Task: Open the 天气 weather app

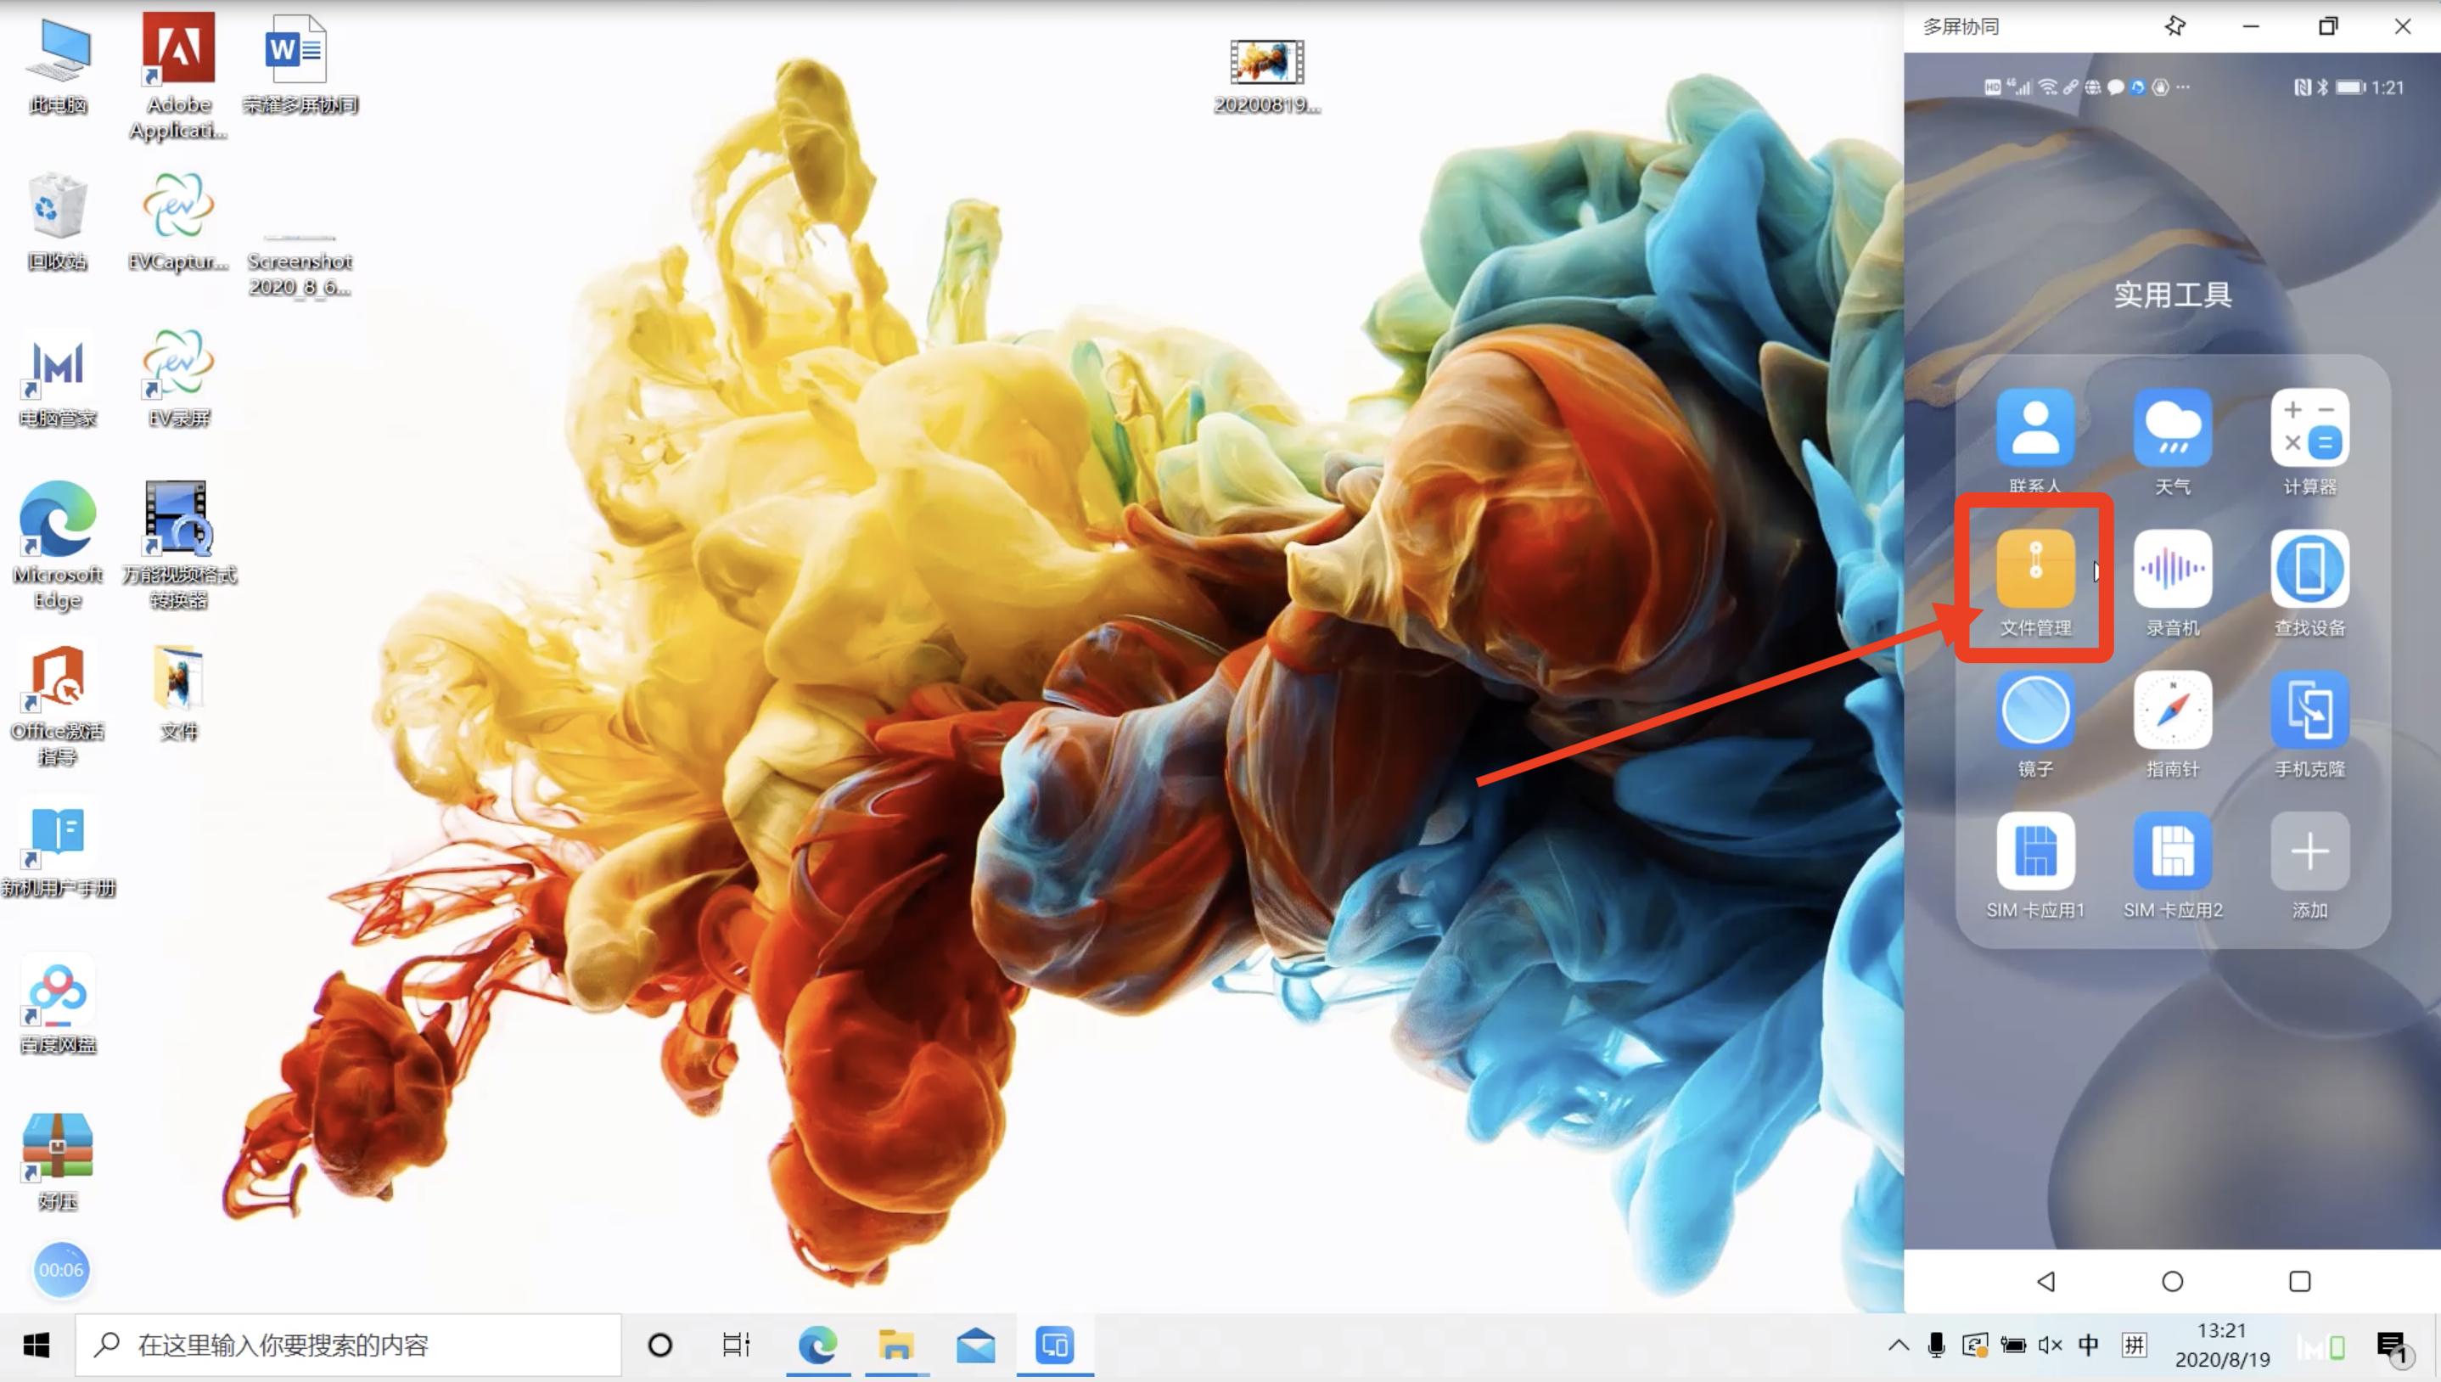Action: click(x=2172, y=428)
